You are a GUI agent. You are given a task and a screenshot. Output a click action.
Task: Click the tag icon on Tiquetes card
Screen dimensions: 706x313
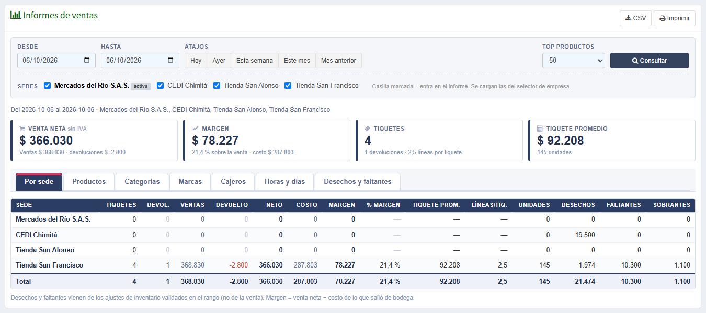(x=367, y=129)
